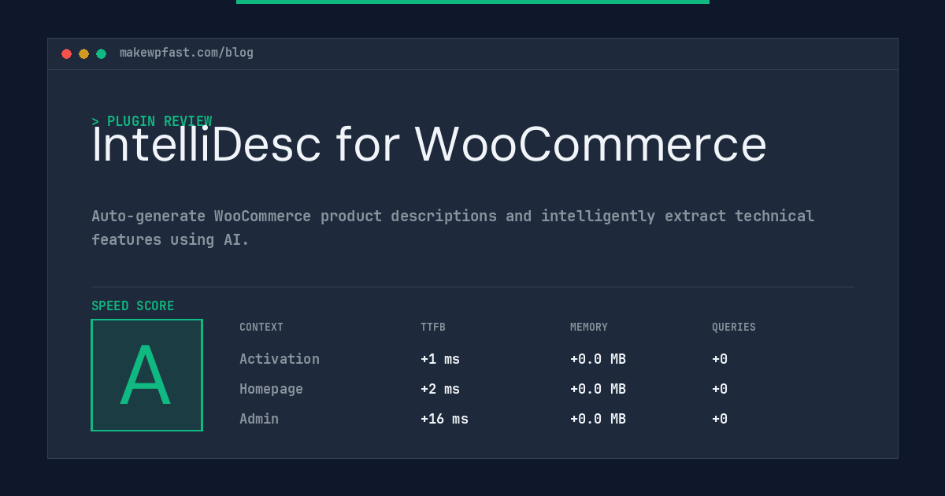Click the 'SPEED SCORE' label
Image resolution: width=945 pixels, height=496 pixels.
[133, 306]
